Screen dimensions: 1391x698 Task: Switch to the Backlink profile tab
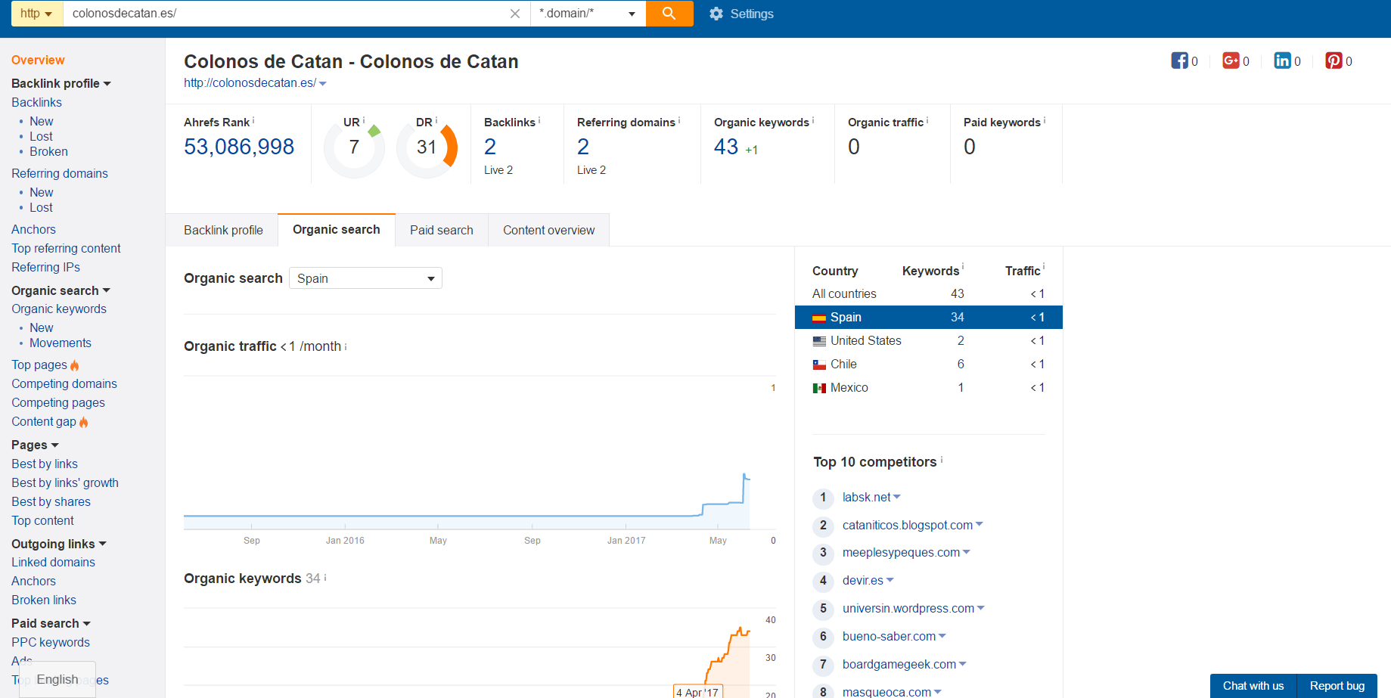pos(223,230)
